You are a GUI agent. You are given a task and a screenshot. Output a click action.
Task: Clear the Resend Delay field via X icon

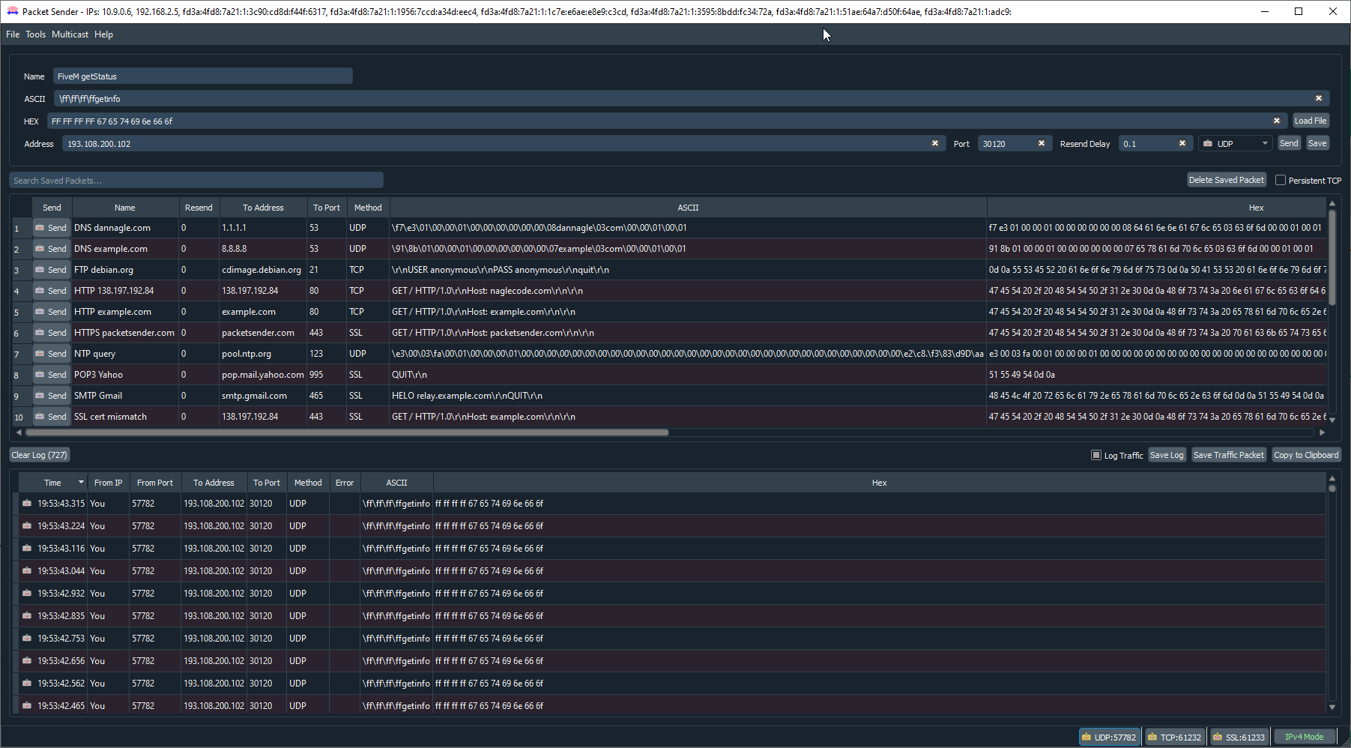1182,143
